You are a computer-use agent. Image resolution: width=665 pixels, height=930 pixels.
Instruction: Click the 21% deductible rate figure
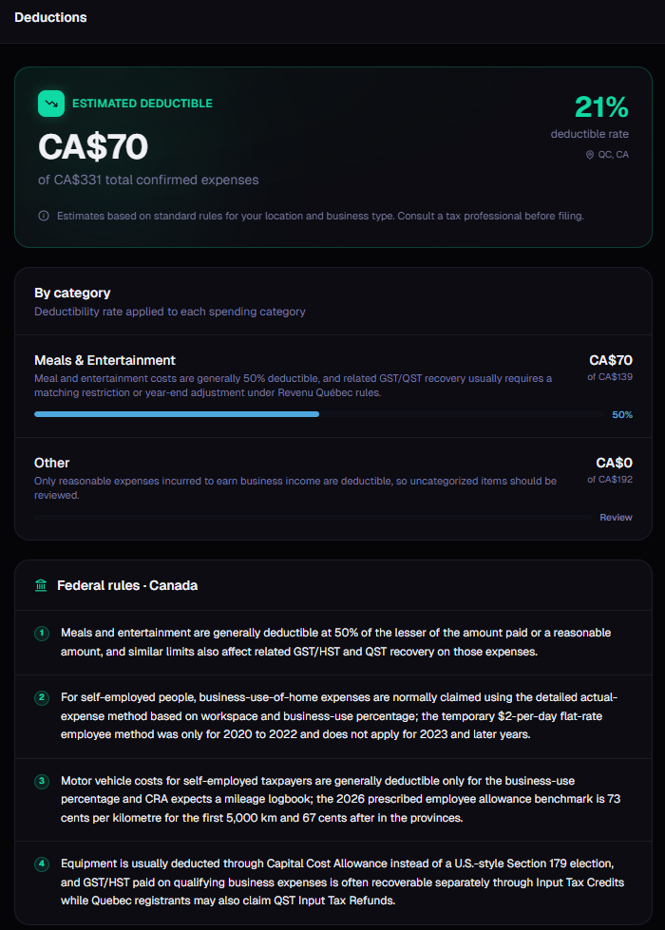(600, 107)
